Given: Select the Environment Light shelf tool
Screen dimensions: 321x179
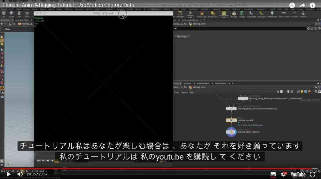Looking at the screenshot, I should coord(224,14).
